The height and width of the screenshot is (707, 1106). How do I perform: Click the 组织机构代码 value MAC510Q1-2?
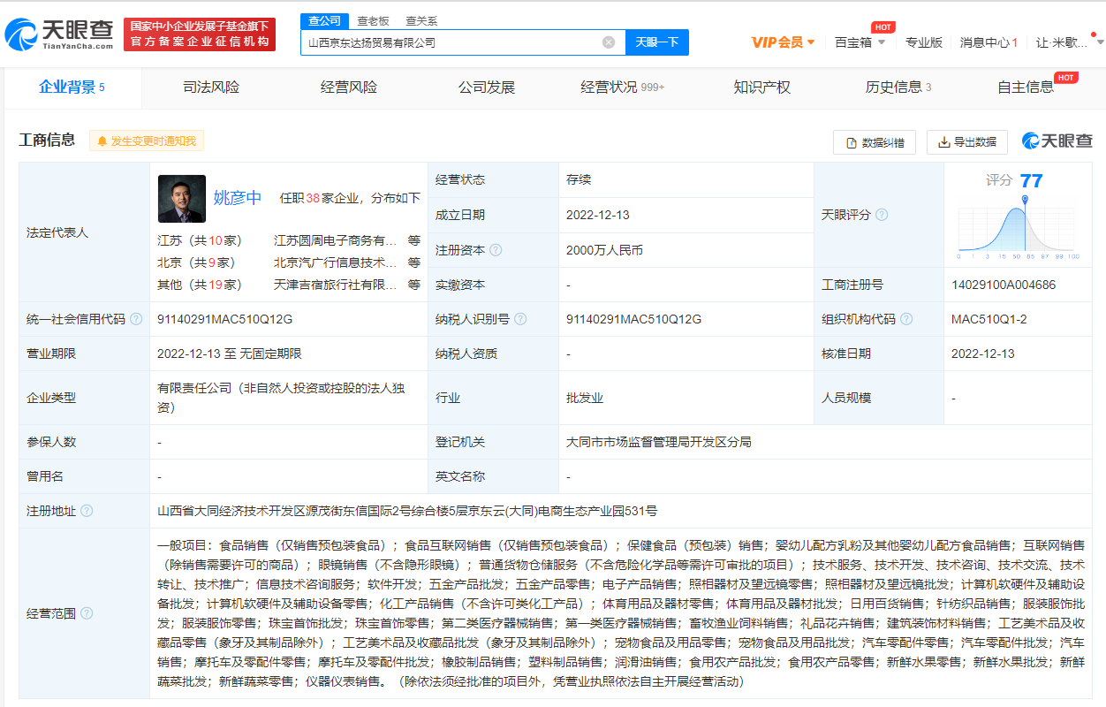pyautogui.click(x=989, y=319)
